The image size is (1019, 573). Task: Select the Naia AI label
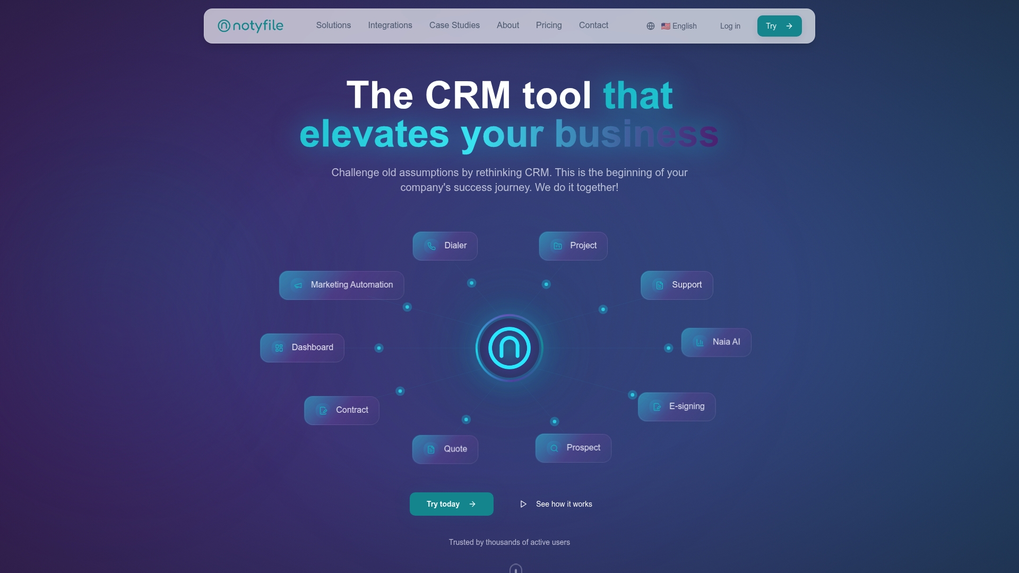tap(726, 342)
